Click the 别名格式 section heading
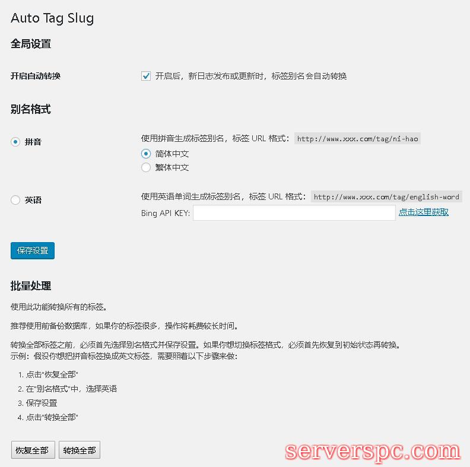Viewport: 470px width, 467px height. click(31, 109)
